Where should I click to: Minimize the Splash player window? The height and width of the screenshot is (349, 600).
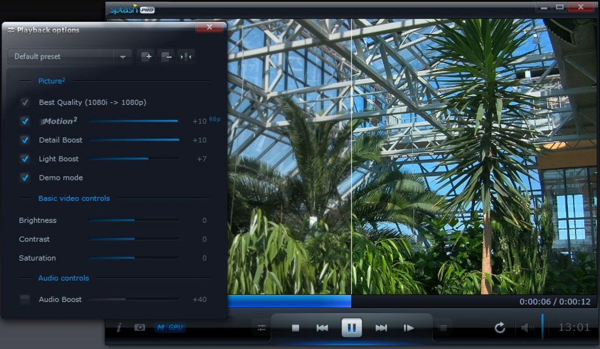coord(544,7)
